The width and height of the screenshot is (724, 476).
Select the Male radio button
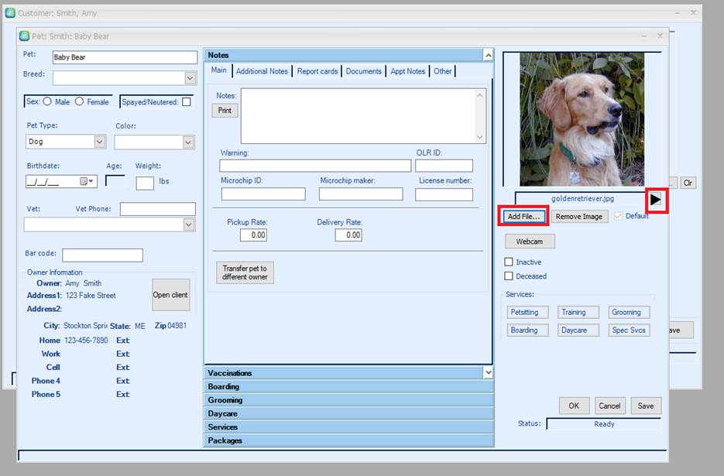(47, 101)
